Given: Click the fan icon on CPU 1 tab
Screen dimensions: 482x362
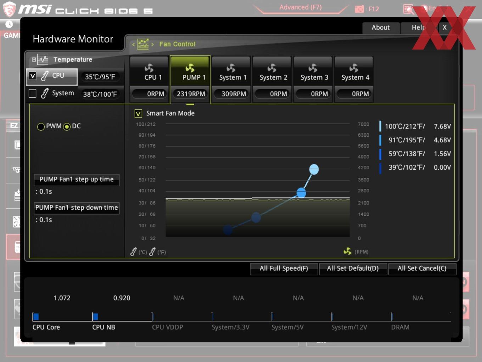Looking at the screenshot, I should (x=149, y=68).
